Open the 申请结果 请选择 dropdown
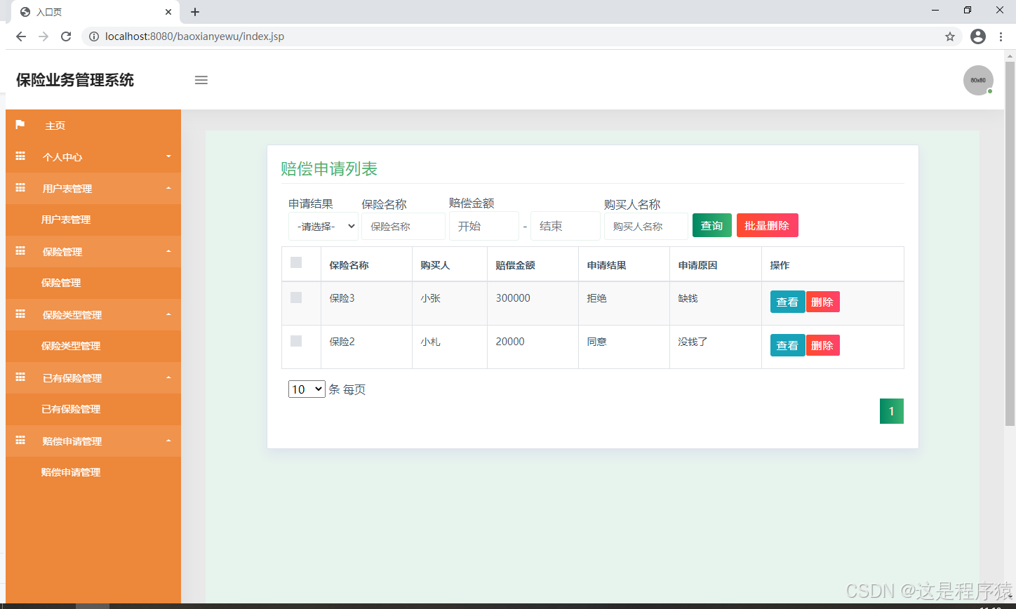This screenshot has width=1016, height=609. click(x=323, y=227)
